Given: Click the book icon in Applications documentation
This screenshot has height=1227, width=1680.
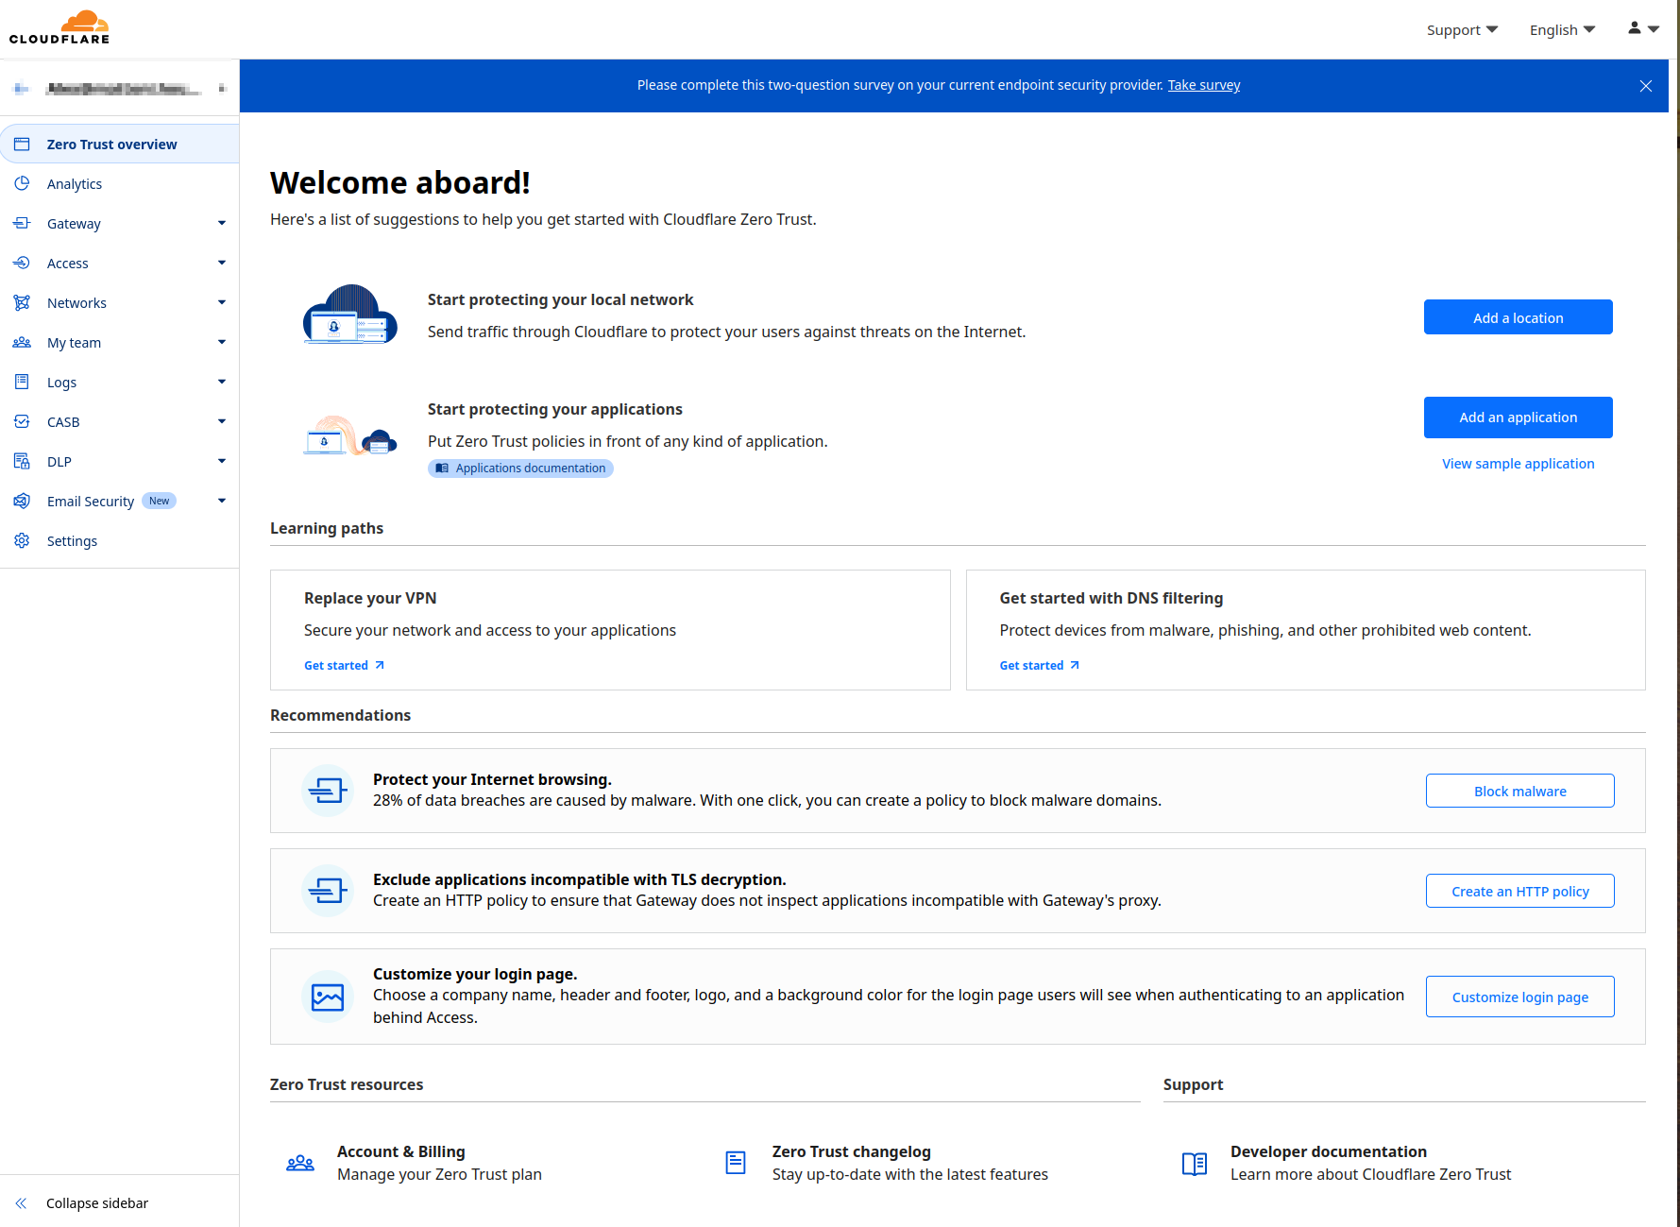Looking at the screenshot, I should [442, 469].
